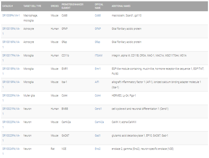The image size is (209, 158).
Task: Open catalog link SR10021PA/VA-1
Action: click(x=11, y=111)
